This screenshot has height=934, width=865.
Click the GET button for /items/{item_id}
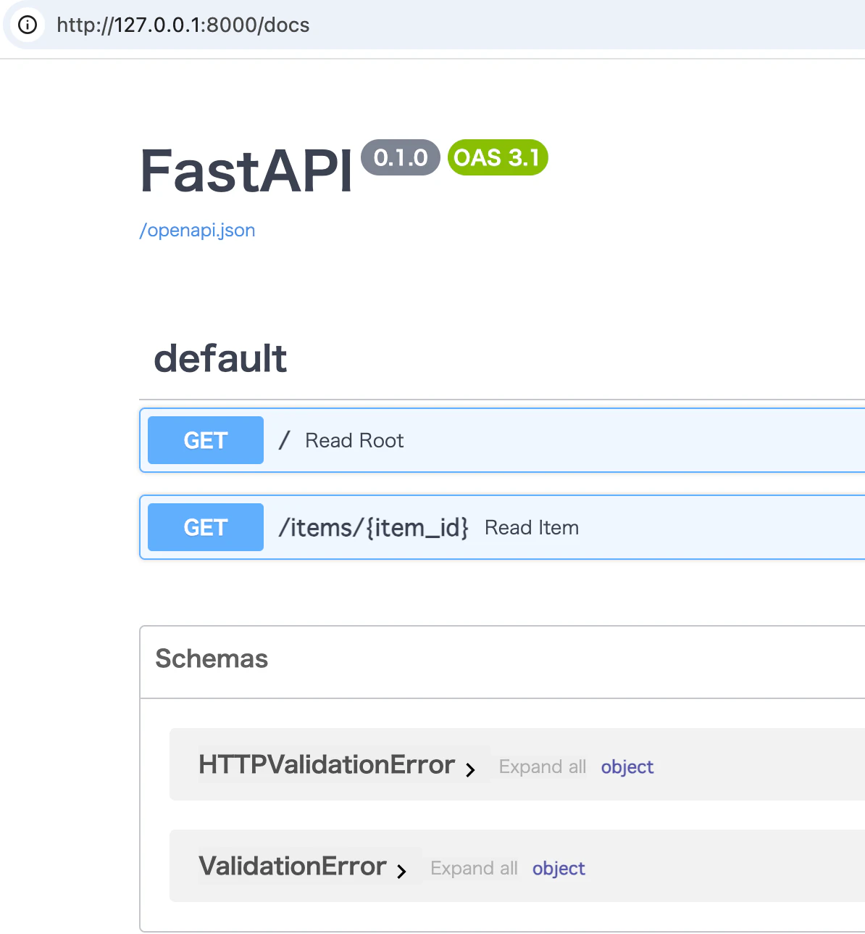pyautogui.click(x=206, y=527)
